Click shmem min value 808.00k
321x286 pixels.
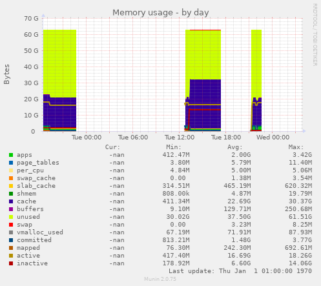(176, 194)
